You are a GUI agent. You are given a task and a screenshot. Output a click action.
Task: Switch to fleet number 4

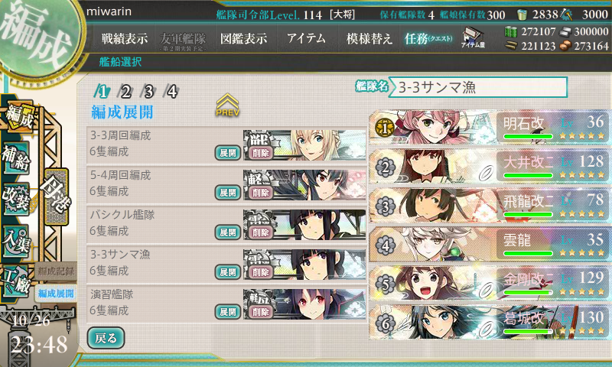click(171, 92)
